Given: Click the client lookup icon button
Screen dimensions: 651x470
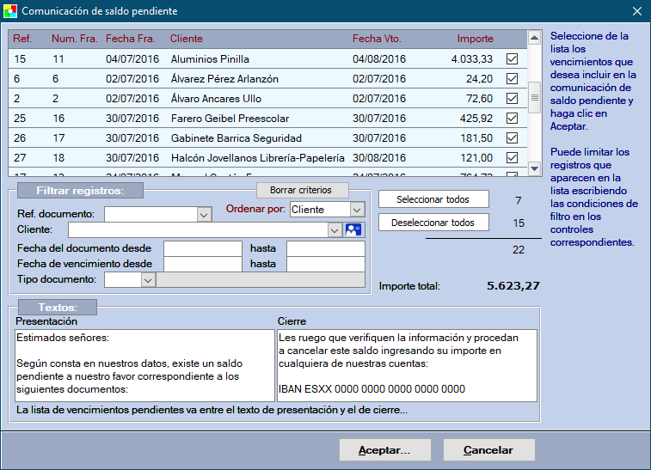Looking at the screenshot, I should [353, 229].
